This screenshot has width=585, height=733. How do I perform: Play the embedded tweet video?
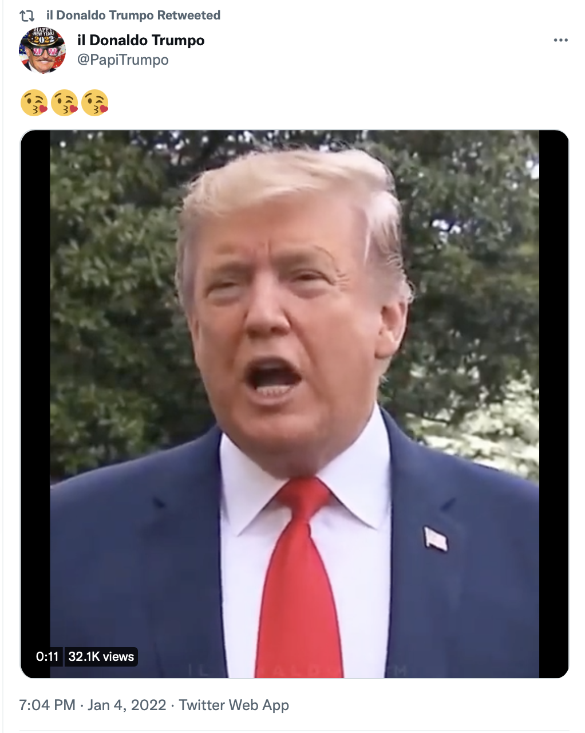tap(294, 404)
